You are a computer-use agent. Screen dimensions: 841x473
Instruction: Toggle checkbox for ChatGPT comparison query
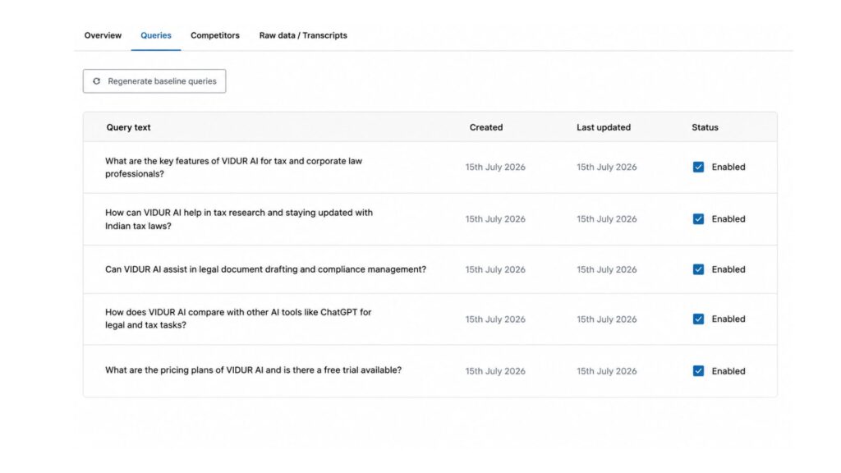[698, 319]
